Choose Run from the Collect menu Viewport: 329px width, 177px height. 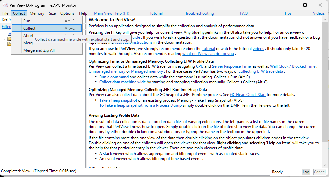click(47, 21)
